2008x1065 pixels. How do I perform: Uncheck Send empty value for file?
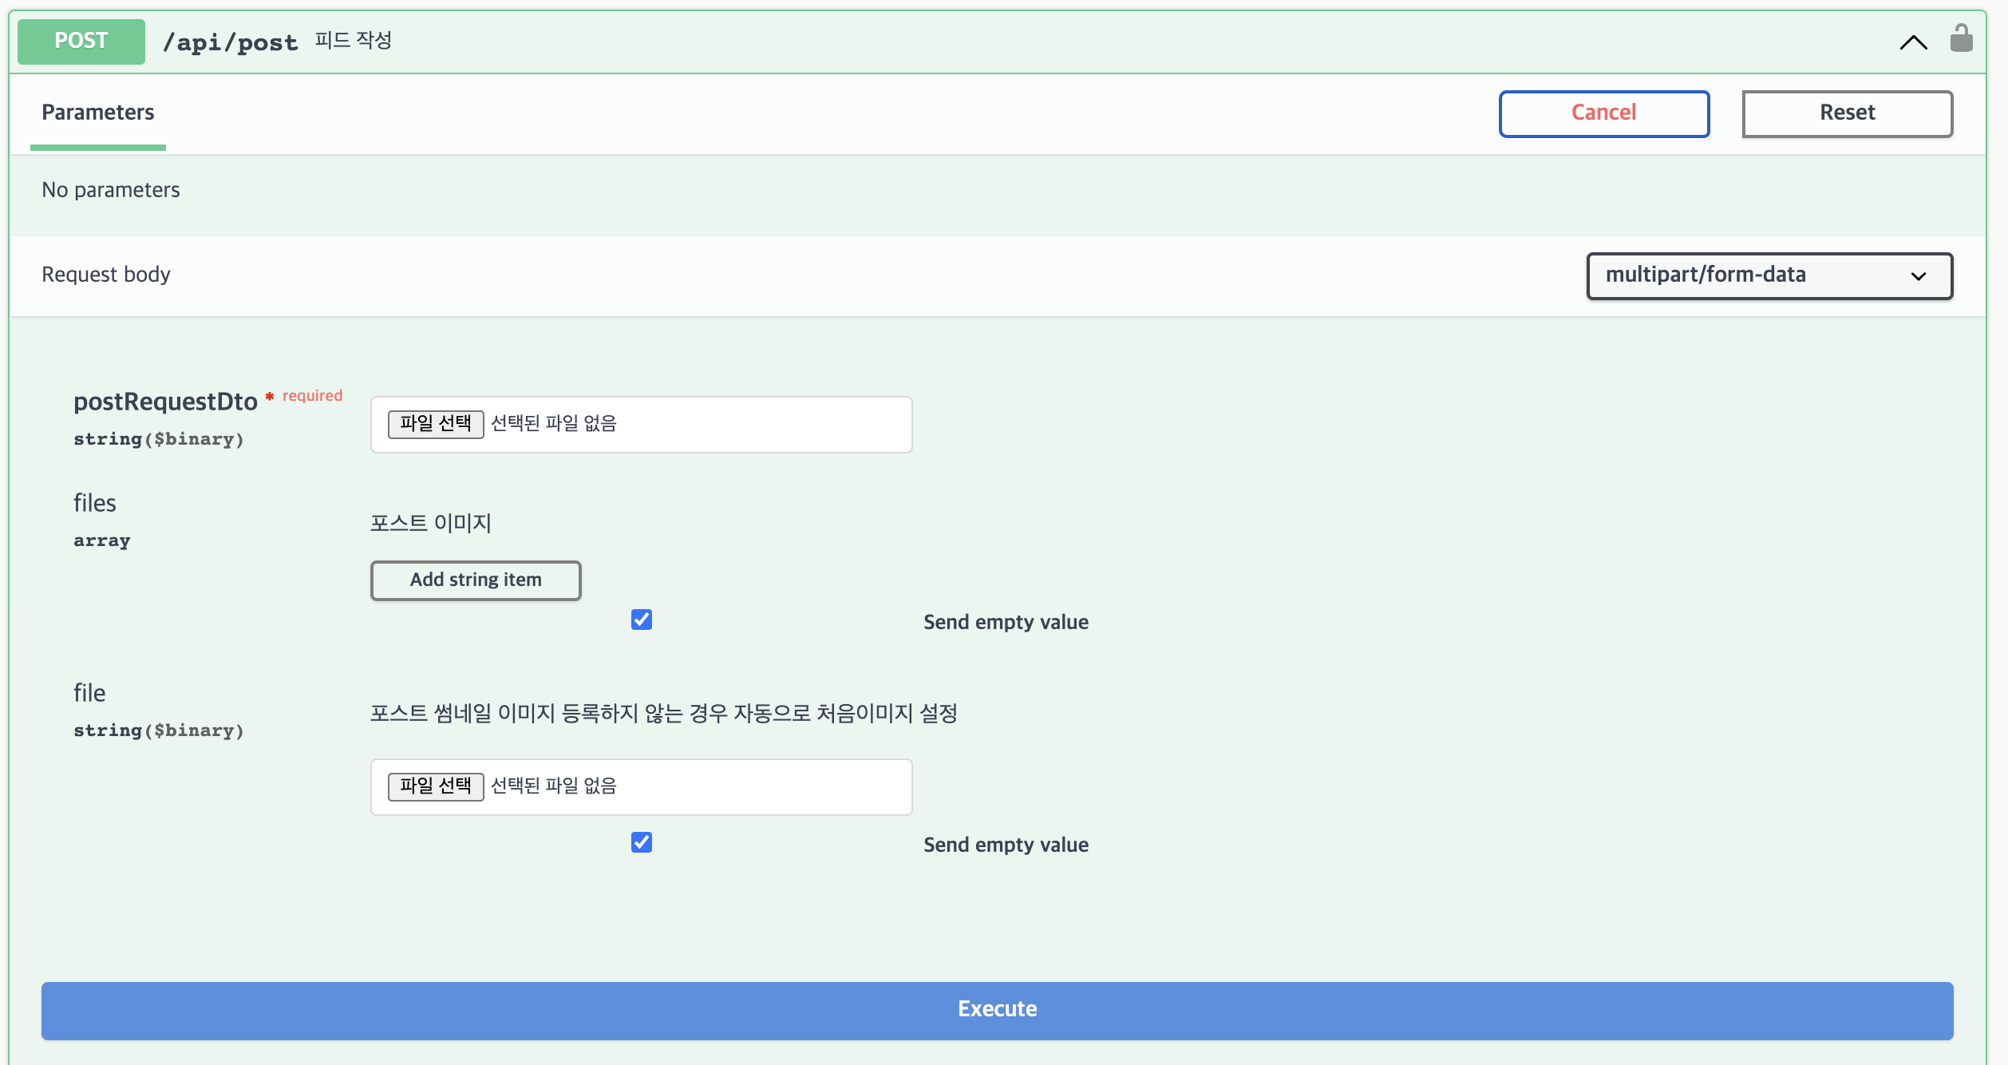coord(641,843)
